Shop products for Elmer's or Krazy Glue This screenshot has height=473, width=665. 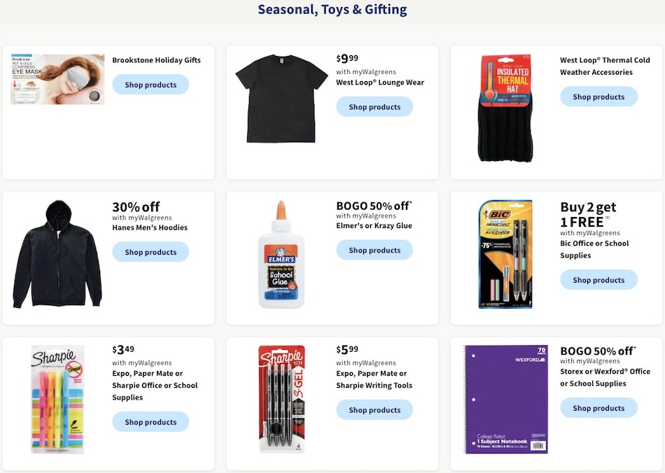(374, 250)
